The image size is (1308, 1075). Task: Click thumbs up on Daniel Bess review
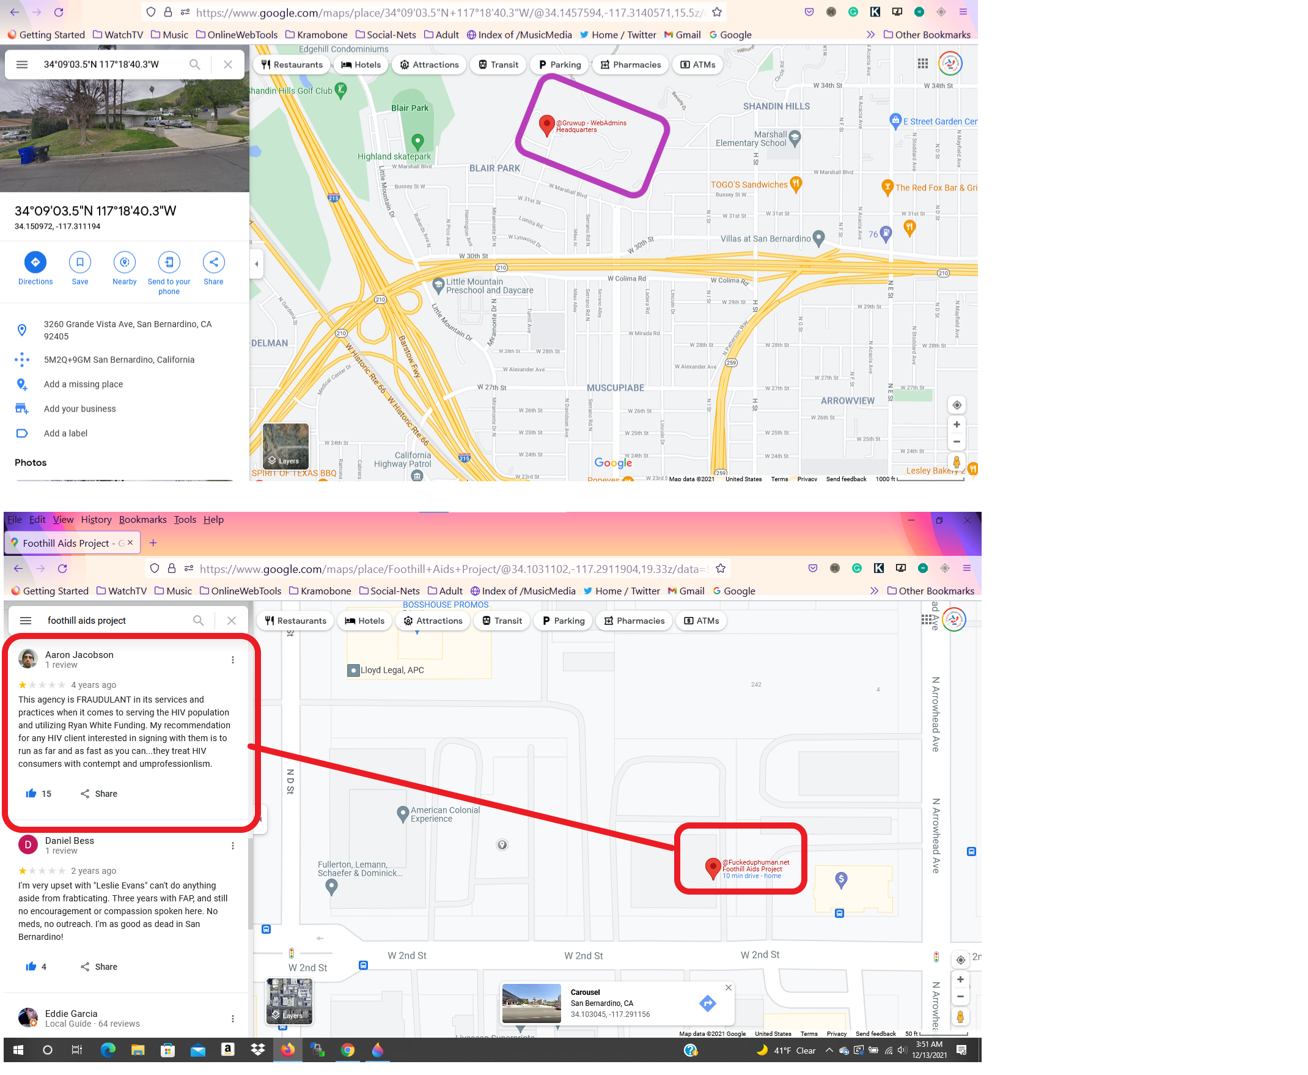31,966
